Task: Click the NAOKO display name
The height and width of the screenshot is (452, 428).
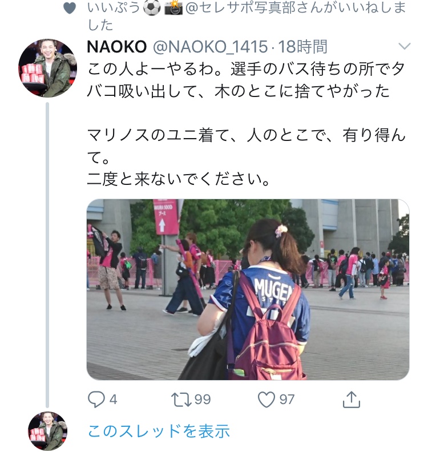Action: coord(117,47)
